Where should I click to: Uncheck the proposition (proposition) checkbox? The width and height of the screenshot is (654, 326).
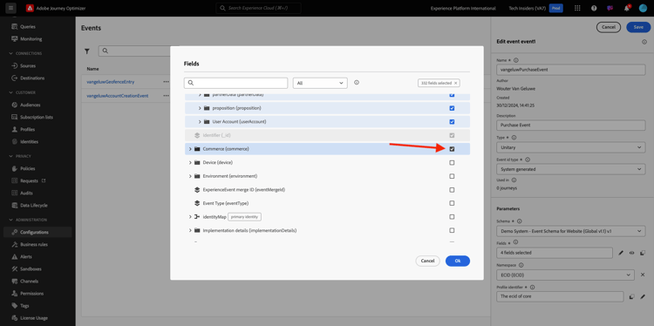(452, 108)
